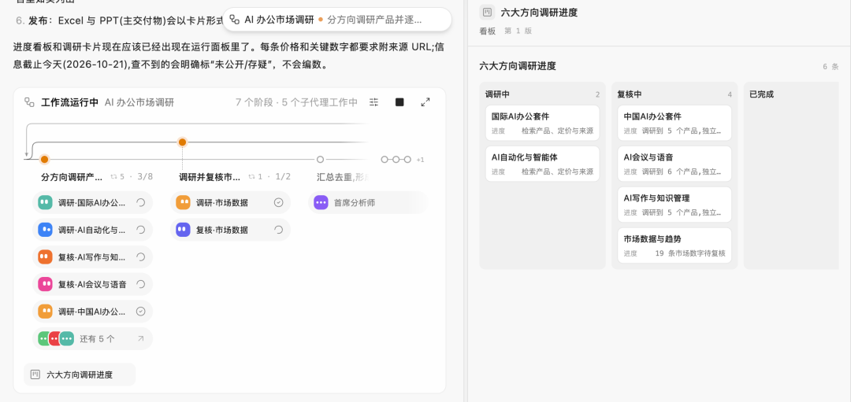851x402 pixels.
Task: Open the 调研·市场数据 agent row
Action: coord(231,203)
